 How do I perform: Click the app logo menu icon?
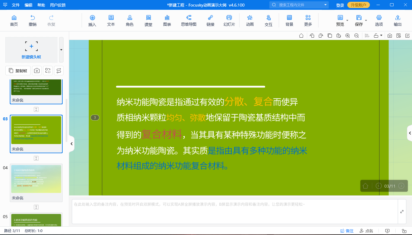5,5
